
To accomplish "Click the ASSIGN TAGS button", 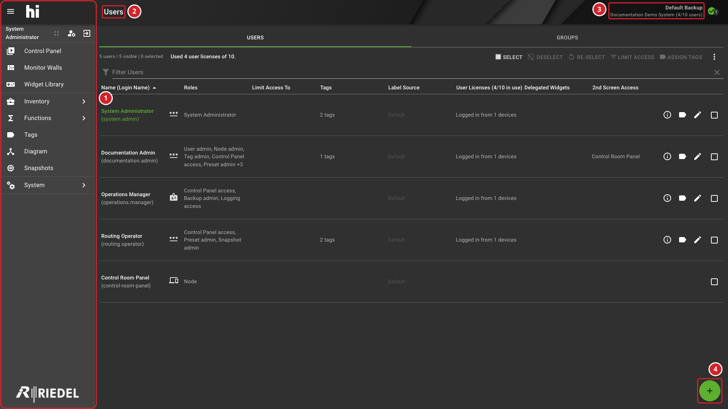I will click(681, 57).
